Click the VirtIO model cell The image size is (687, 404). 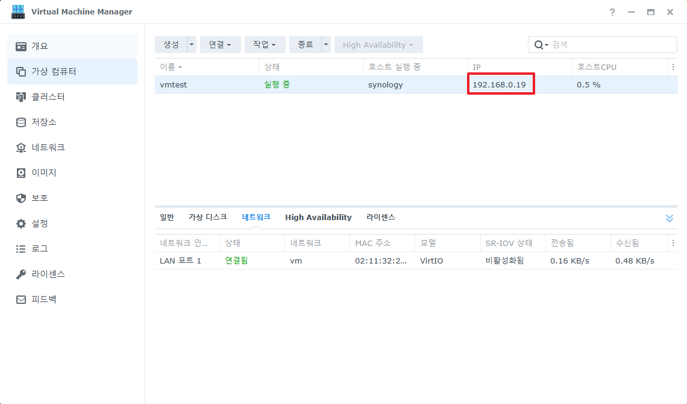pyautogui.click(x=431, y=261)
